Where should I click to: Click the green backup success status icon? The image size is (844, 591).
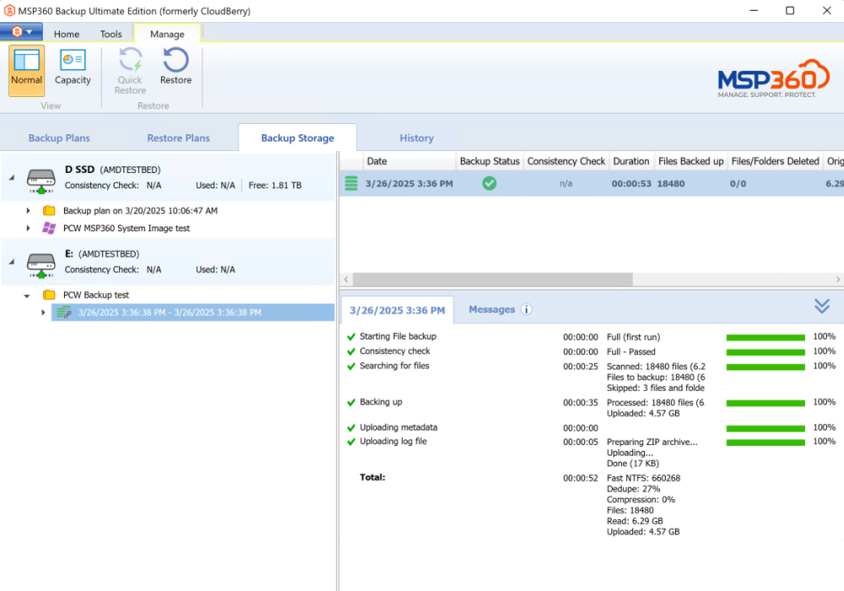point(489,183)
